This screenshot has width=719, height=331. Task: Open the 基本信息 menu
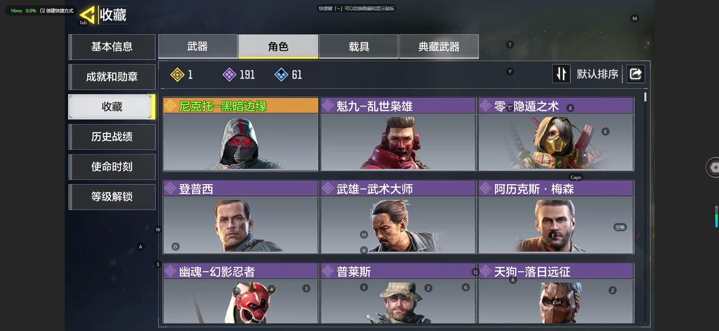pyautogui.click(x=112, y=47)
